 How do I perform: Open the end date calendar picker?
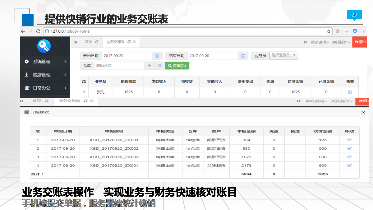pyautogui.click(x=243, y=56)
